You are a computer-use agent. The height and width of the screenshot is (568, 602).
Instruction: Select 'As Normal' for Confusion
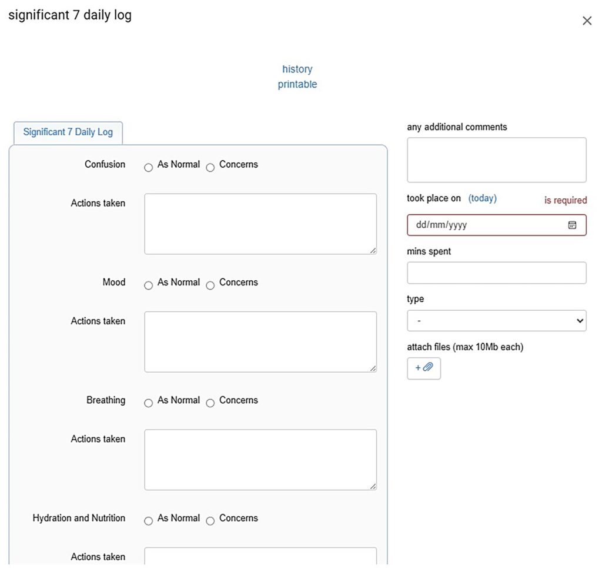[x=148, y=168]
